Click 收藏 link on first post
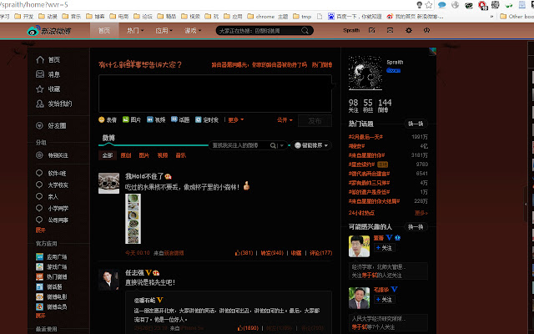534x334 pixels. tap(296, 253)
